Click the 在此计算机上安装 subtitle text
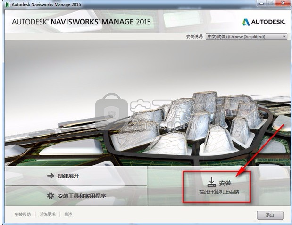This screenshot has height=225, width=292. point(219,192)
